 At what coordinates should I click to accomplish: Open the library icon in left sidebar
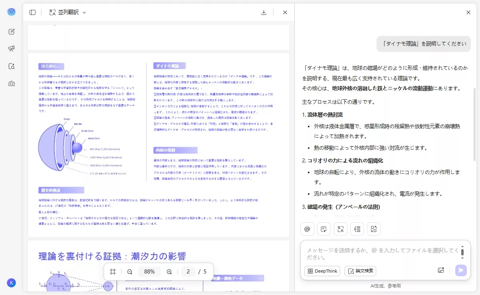tap(12, 84)
